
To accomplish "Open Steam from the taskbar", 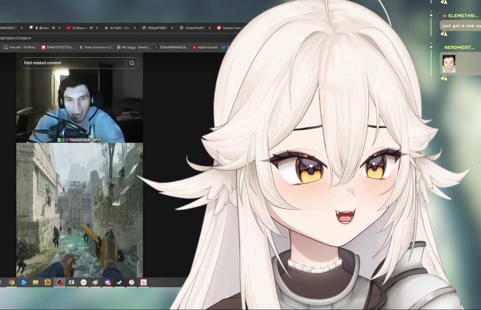I will (x=120, y=282).
